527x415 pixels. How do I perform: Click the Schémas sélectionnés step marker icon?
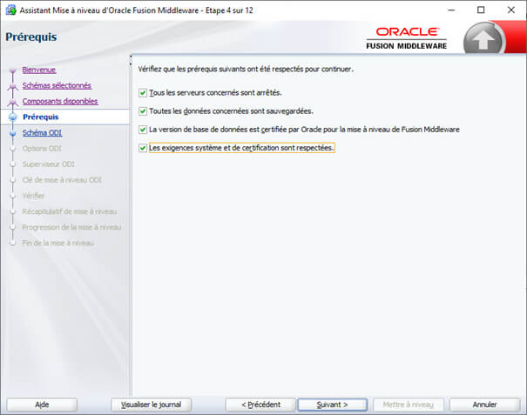click(x=13, y=87)
